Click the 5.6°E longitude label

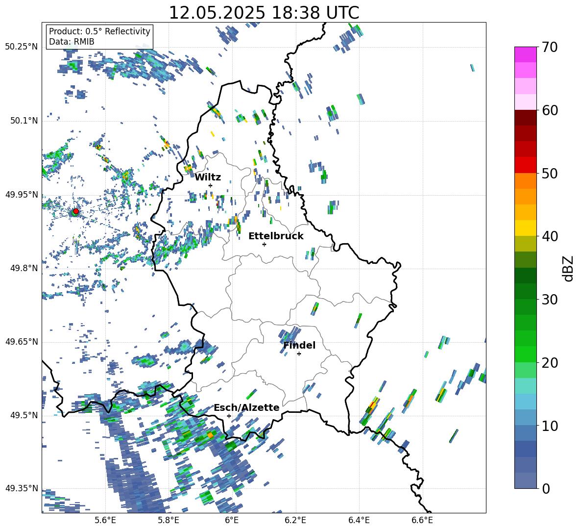click(x=105, y=520)
